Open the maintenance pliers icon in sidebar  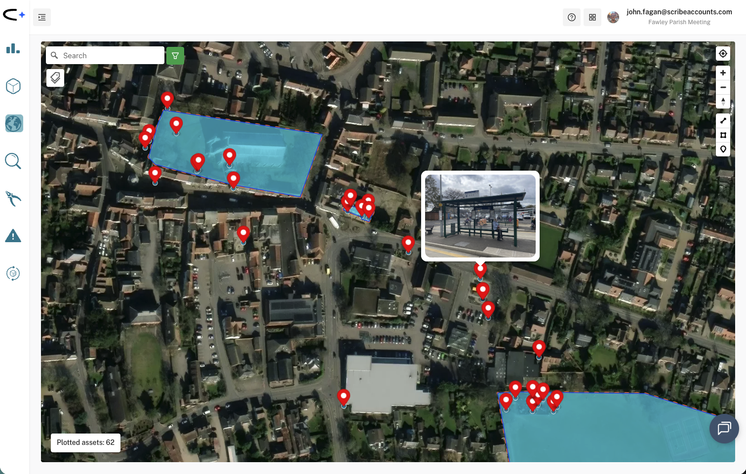pyautogui.click(x=13, y=198)
